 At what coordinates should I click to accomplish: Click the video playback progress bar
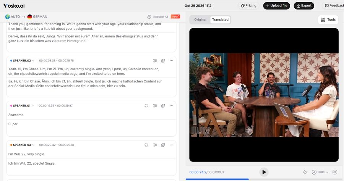point(265,179)
